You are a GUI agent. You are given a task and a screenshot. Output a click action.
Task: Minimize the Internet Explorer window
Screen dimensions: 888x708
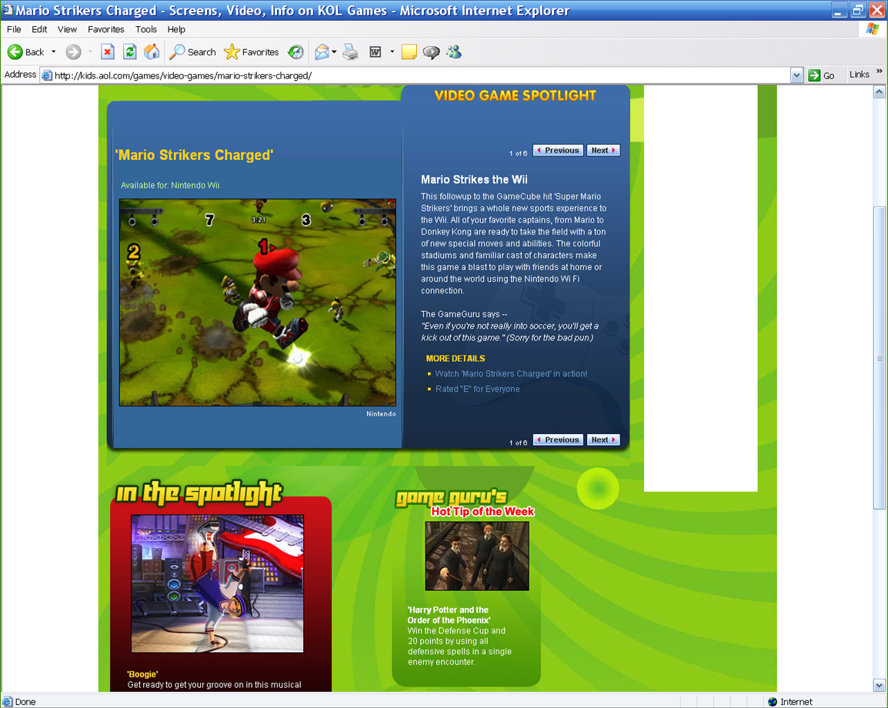(840, 10)
